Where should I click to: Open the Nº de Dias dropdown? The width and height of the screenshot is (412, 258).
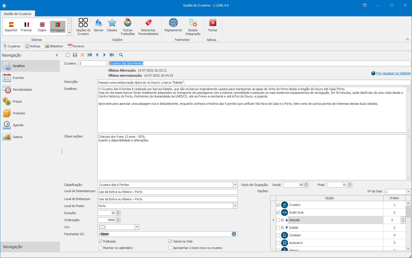408,192
